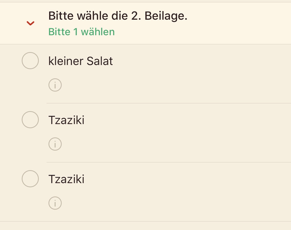Click the "Bitte wähle die 2. Beilage." heading

[x=118, y=16]
